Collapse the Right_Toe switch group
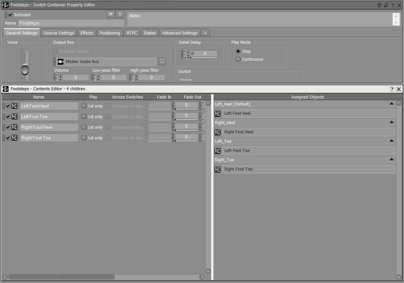The height and width of the screenshot is (283, 404). (x=391, y=160)
